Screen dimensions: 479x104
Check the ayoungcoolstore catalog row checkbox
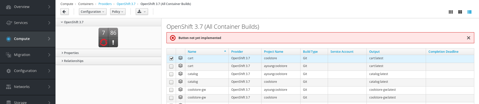[x=171, y=74]
